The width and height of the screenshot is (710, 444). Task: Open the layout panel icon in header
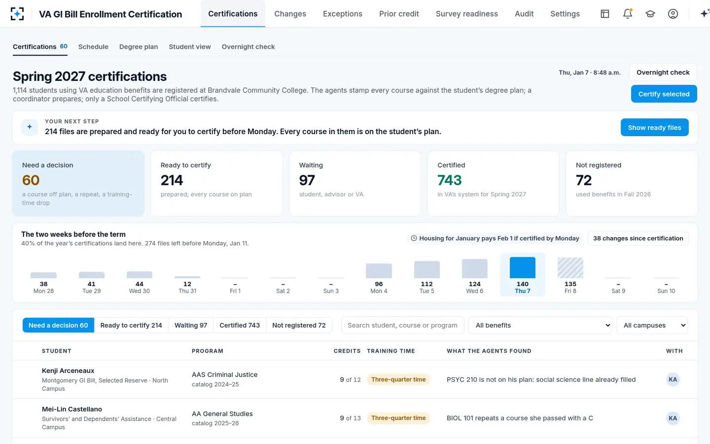pyautogui.click(x=605, y=14)
